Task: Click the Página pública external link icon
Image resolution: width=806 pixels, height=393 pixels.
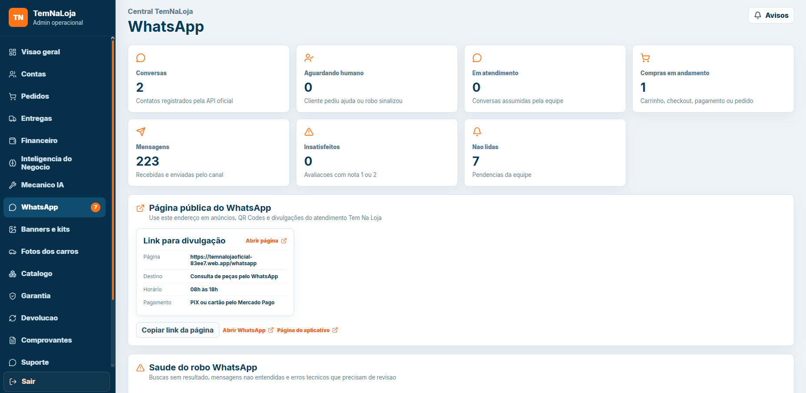Action: coord(140,208)
